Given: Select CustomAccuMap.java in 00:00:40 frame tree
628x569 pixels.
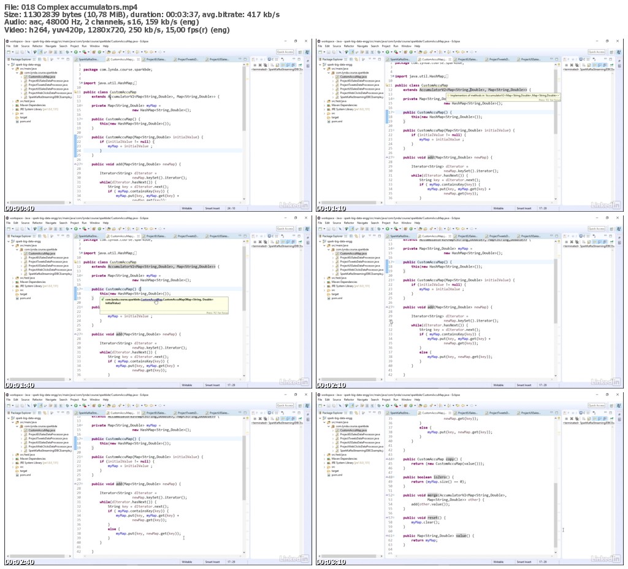Looking at the screenshot, I should coord(42,77).
